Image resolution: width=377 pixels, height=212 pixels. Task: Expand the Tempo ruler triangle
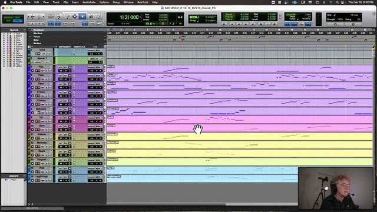[x=30, y=37]
